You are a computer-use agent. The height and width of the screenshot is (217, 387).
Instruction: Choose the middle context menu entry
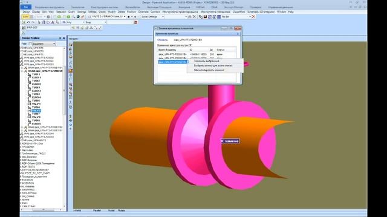tap(215, 66)
